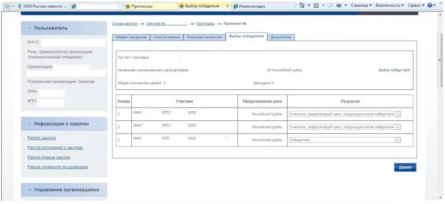The image size is (445, 204).
Task: Open the RSS feeds dropdown arrow
Action: tap(323, 6)
